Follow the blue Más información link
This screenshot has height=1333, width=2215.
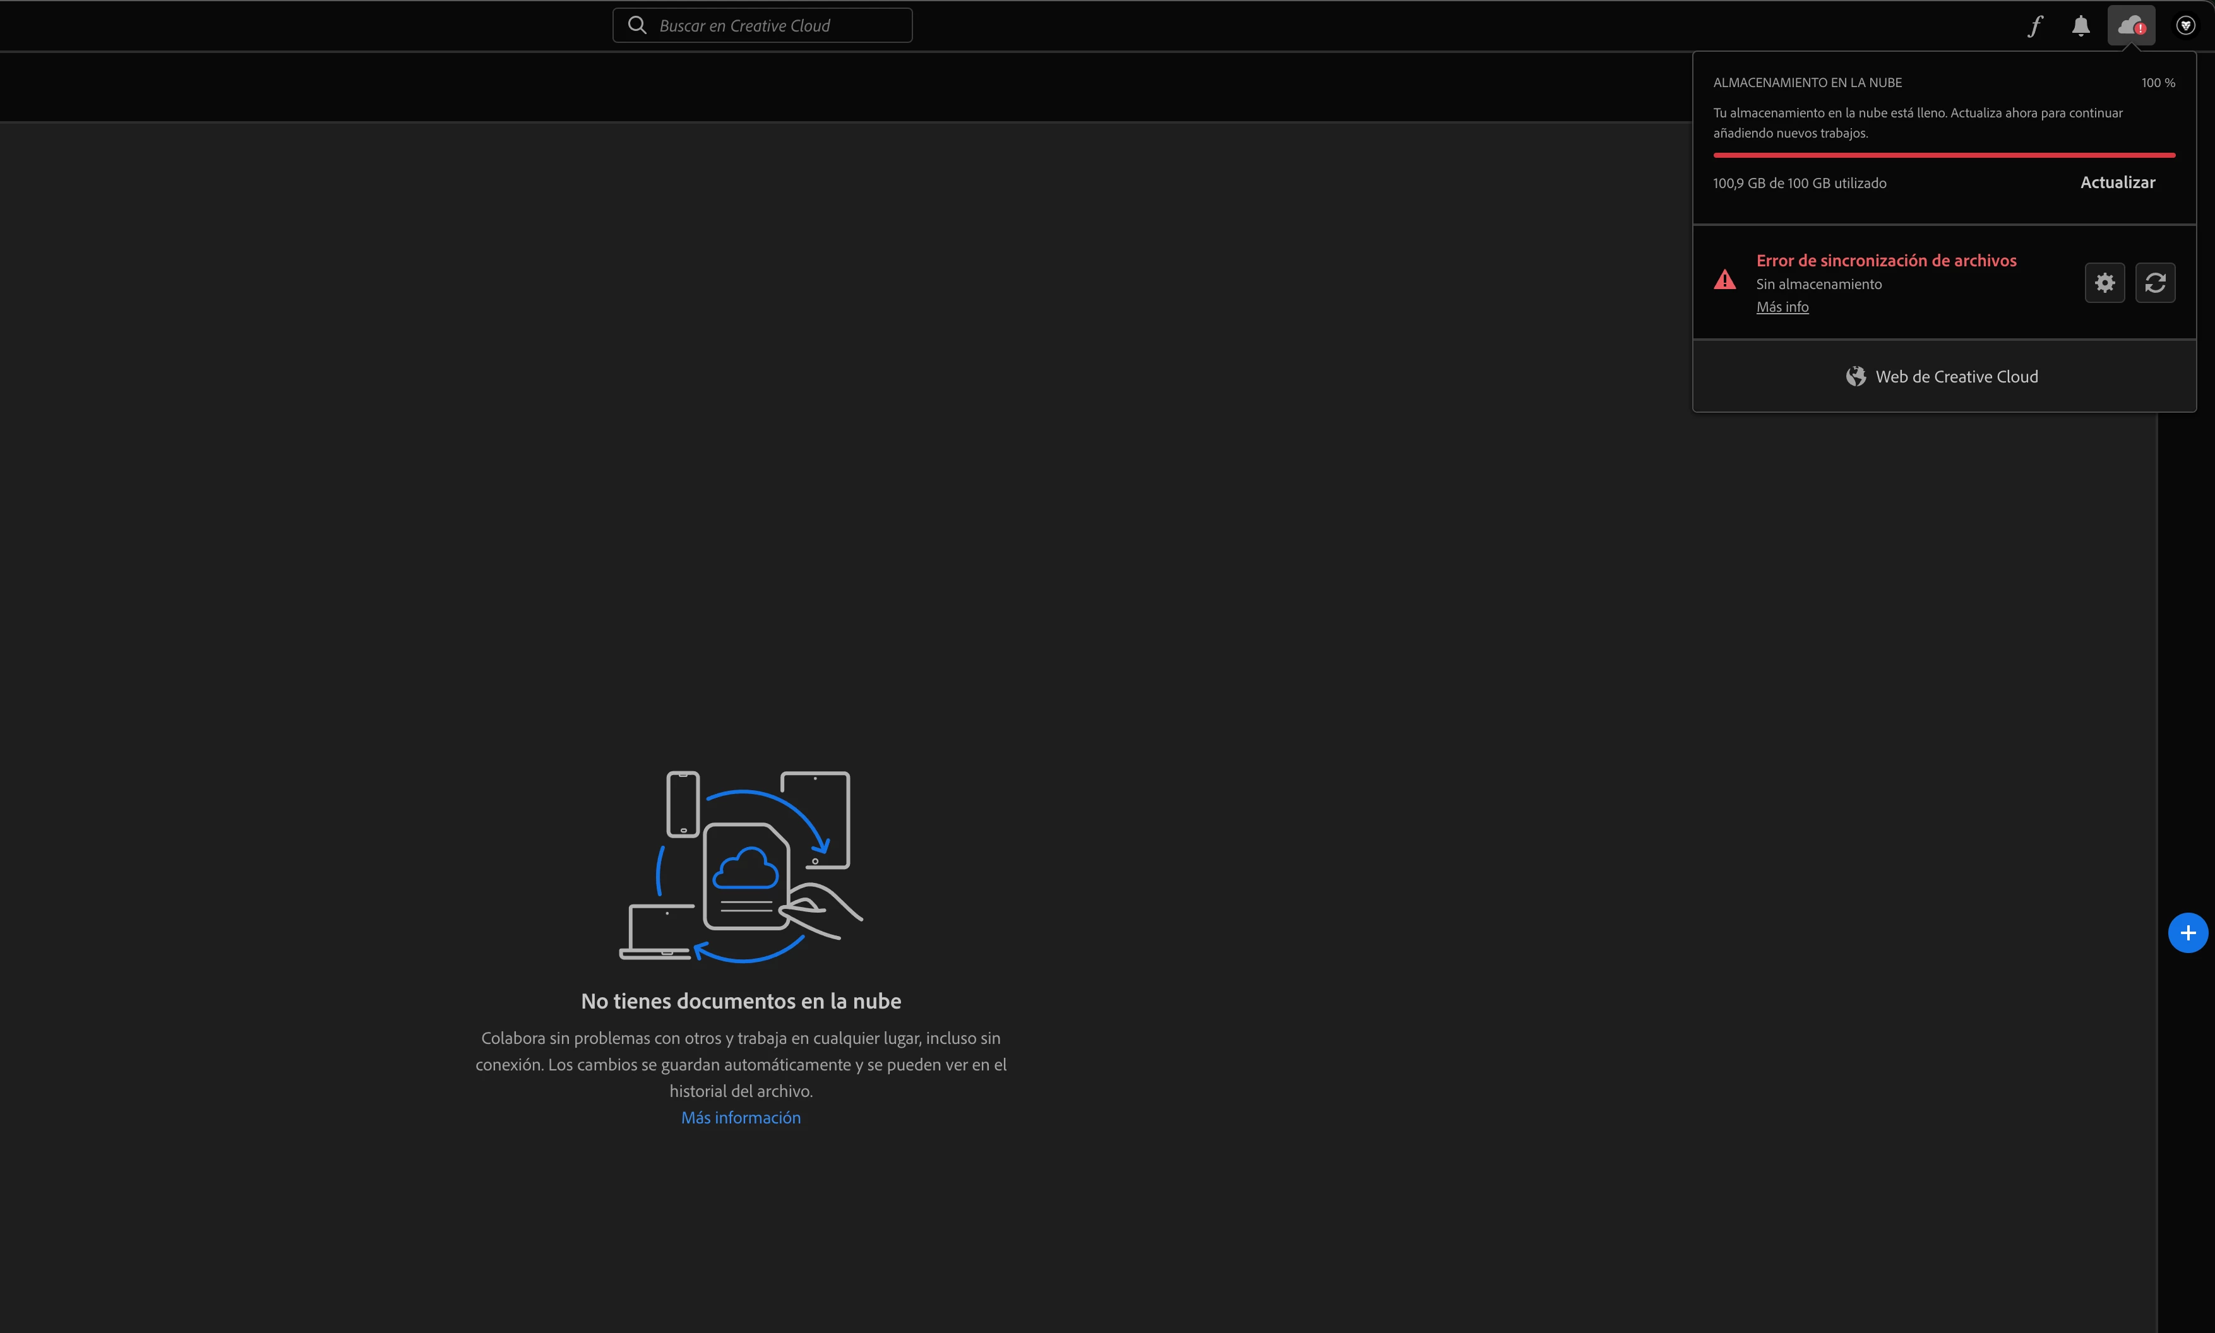point(741,1117)
